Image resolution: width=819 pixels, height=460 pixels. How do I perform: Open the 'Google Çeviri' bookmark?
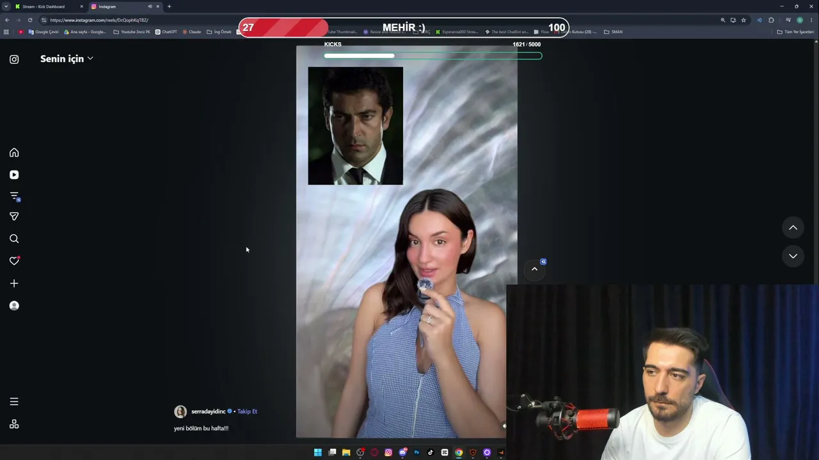click(x=44, y=32)
